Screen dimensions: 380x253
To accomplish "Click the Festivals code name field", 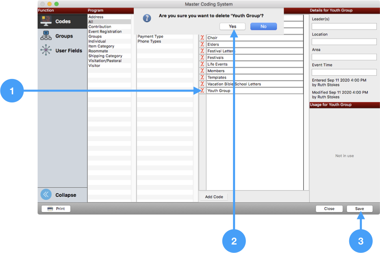I will coord(255,57).
